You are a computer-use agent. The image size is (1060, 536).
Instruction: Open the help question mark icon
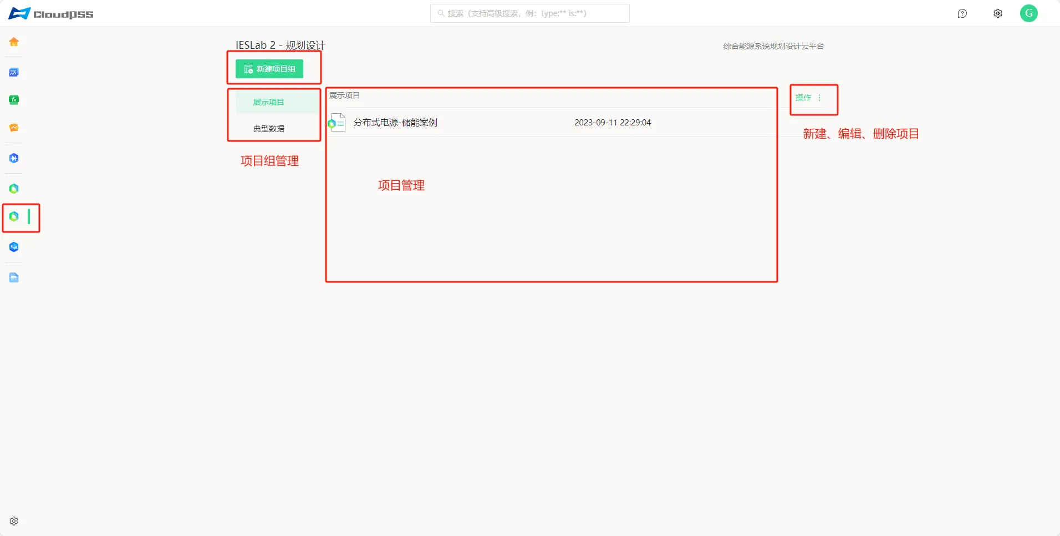coord(962,13)
